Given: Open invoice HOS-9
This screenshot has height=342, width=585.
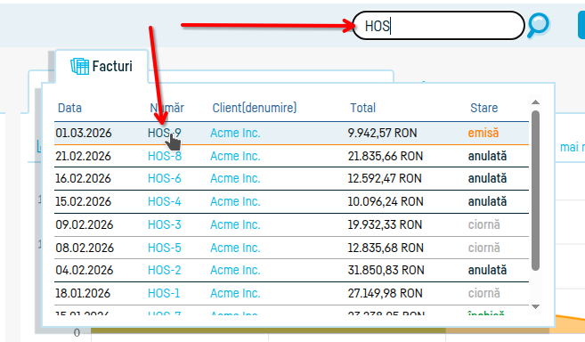Looking at the screenshot, I should (165, 133).
